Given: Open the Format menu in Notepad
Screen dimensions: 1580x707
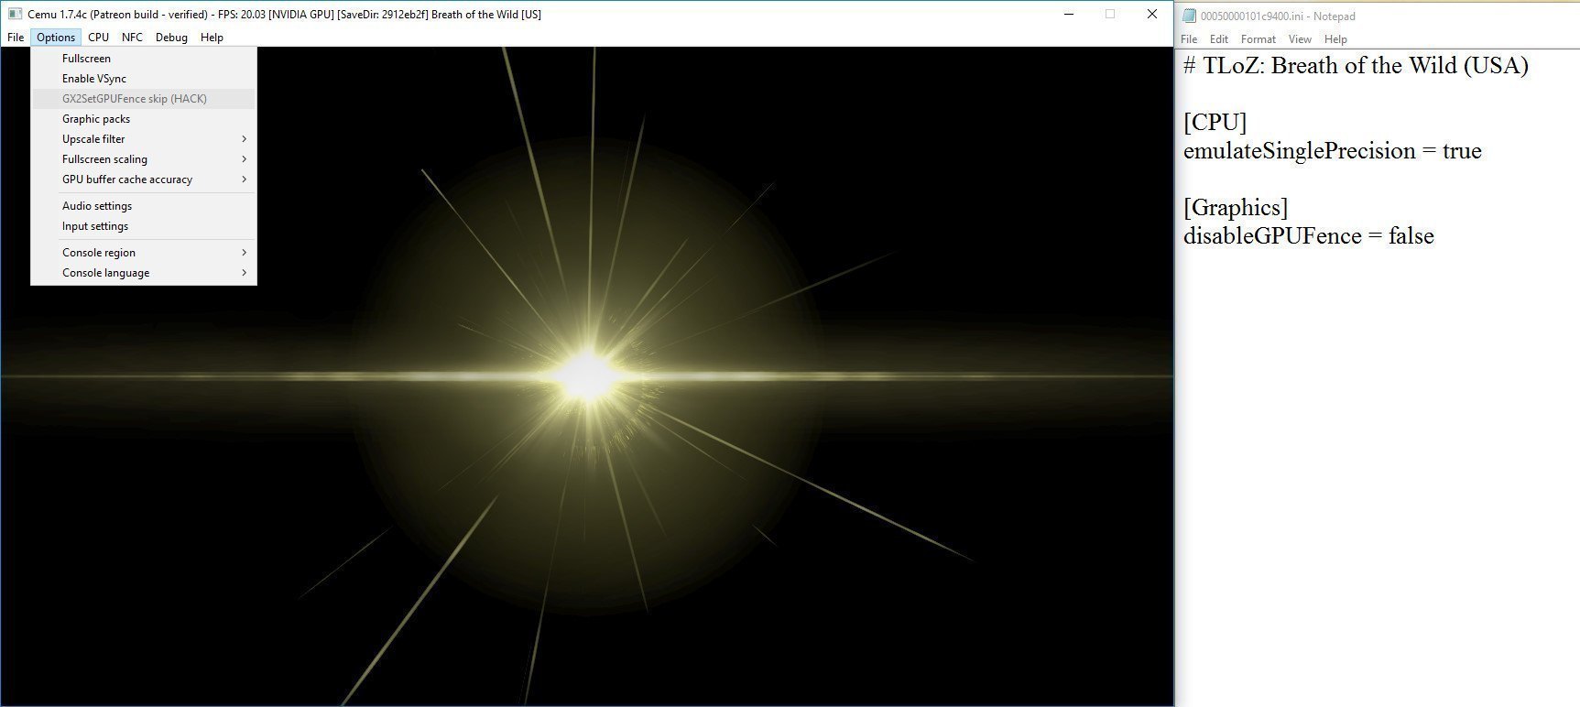Looking at the screenshot, I should pos(1258,39).
